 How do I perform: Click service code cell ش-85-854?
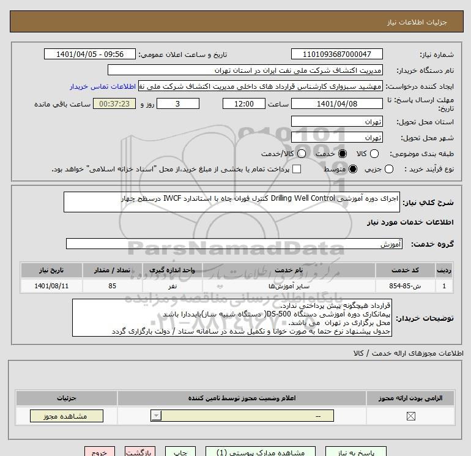click(x=405, y=286)
